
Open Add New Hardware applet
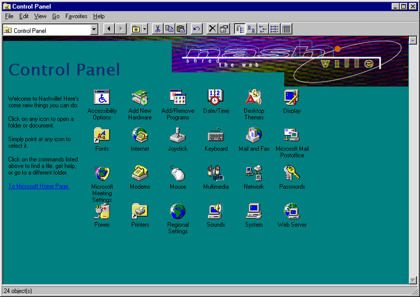click(140, 98)
